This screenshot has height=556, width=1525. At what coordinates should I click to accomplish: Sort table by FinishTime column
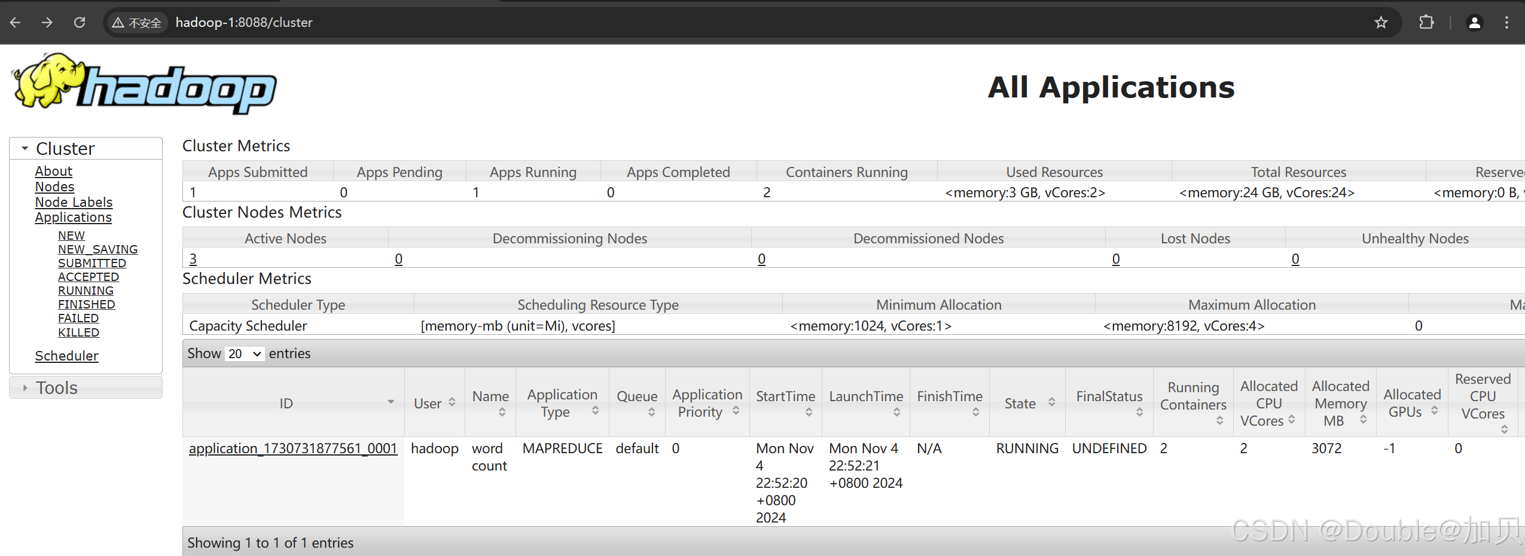tap(975, 412)
